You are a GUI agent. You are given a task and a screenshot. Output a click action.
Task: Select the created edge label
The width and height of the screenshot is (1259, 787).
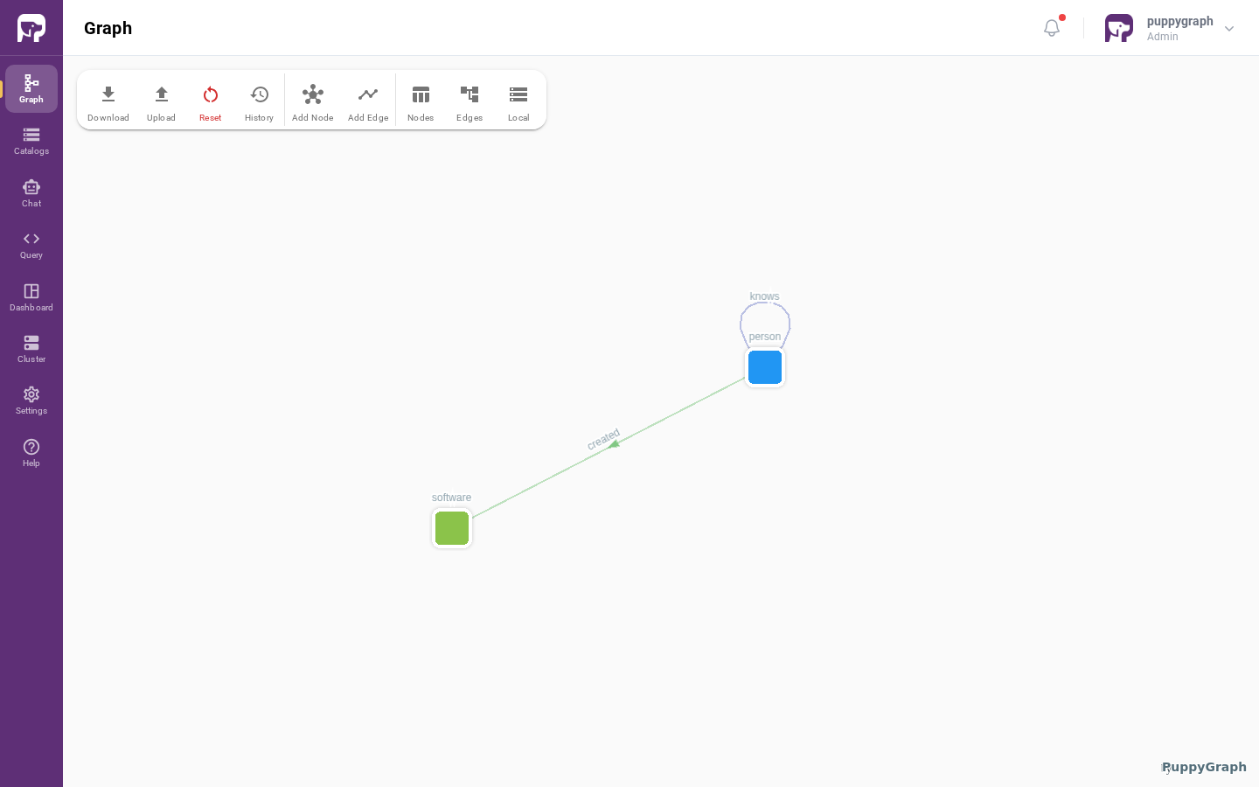(x=603, y=439)
